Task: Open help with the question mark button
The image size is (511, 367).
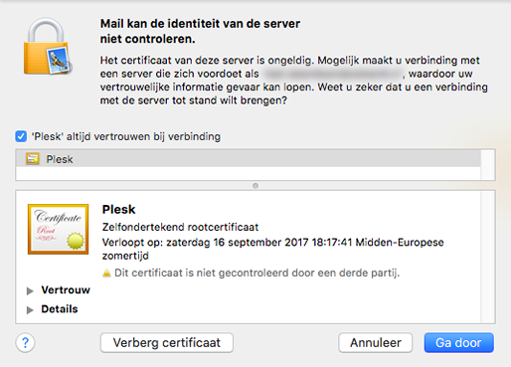Action: pyautogui.click(x=25, y=343)
